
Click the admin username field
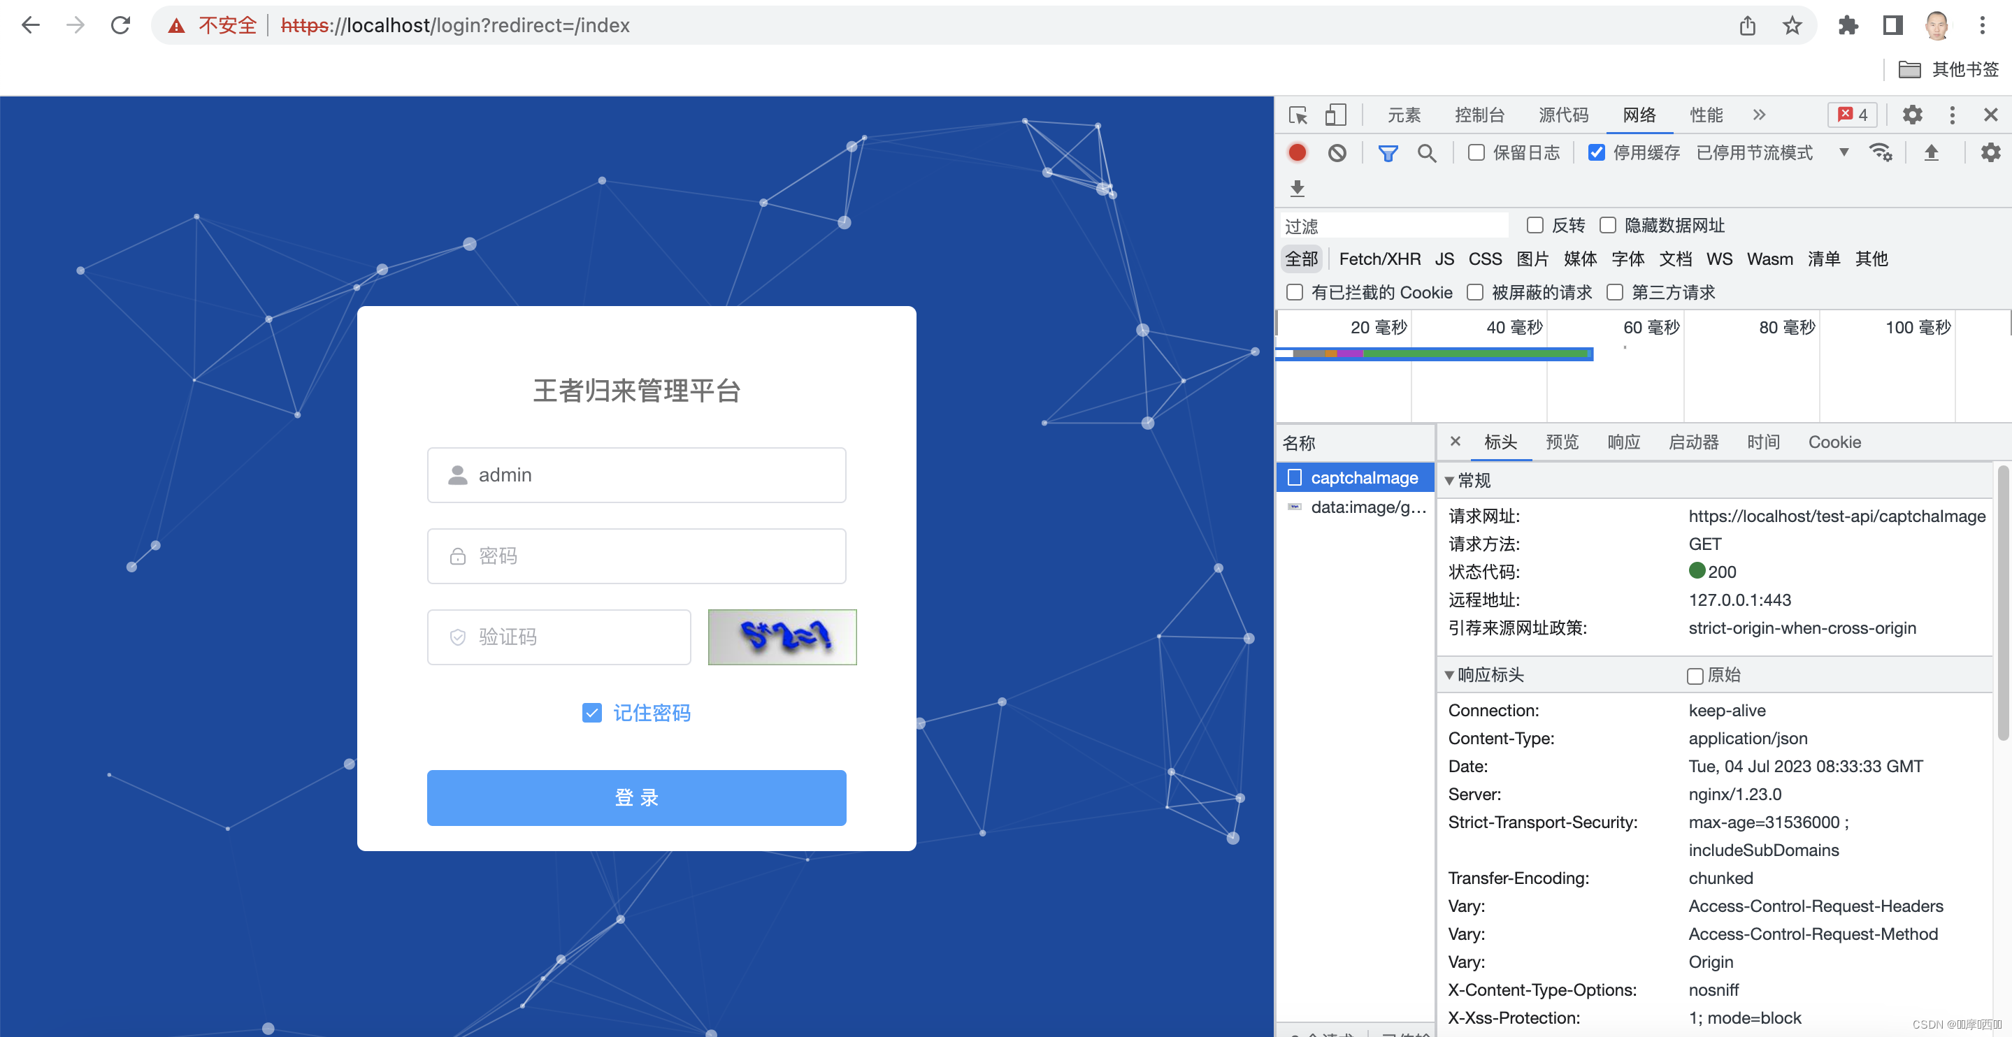(x=635, y=474)
